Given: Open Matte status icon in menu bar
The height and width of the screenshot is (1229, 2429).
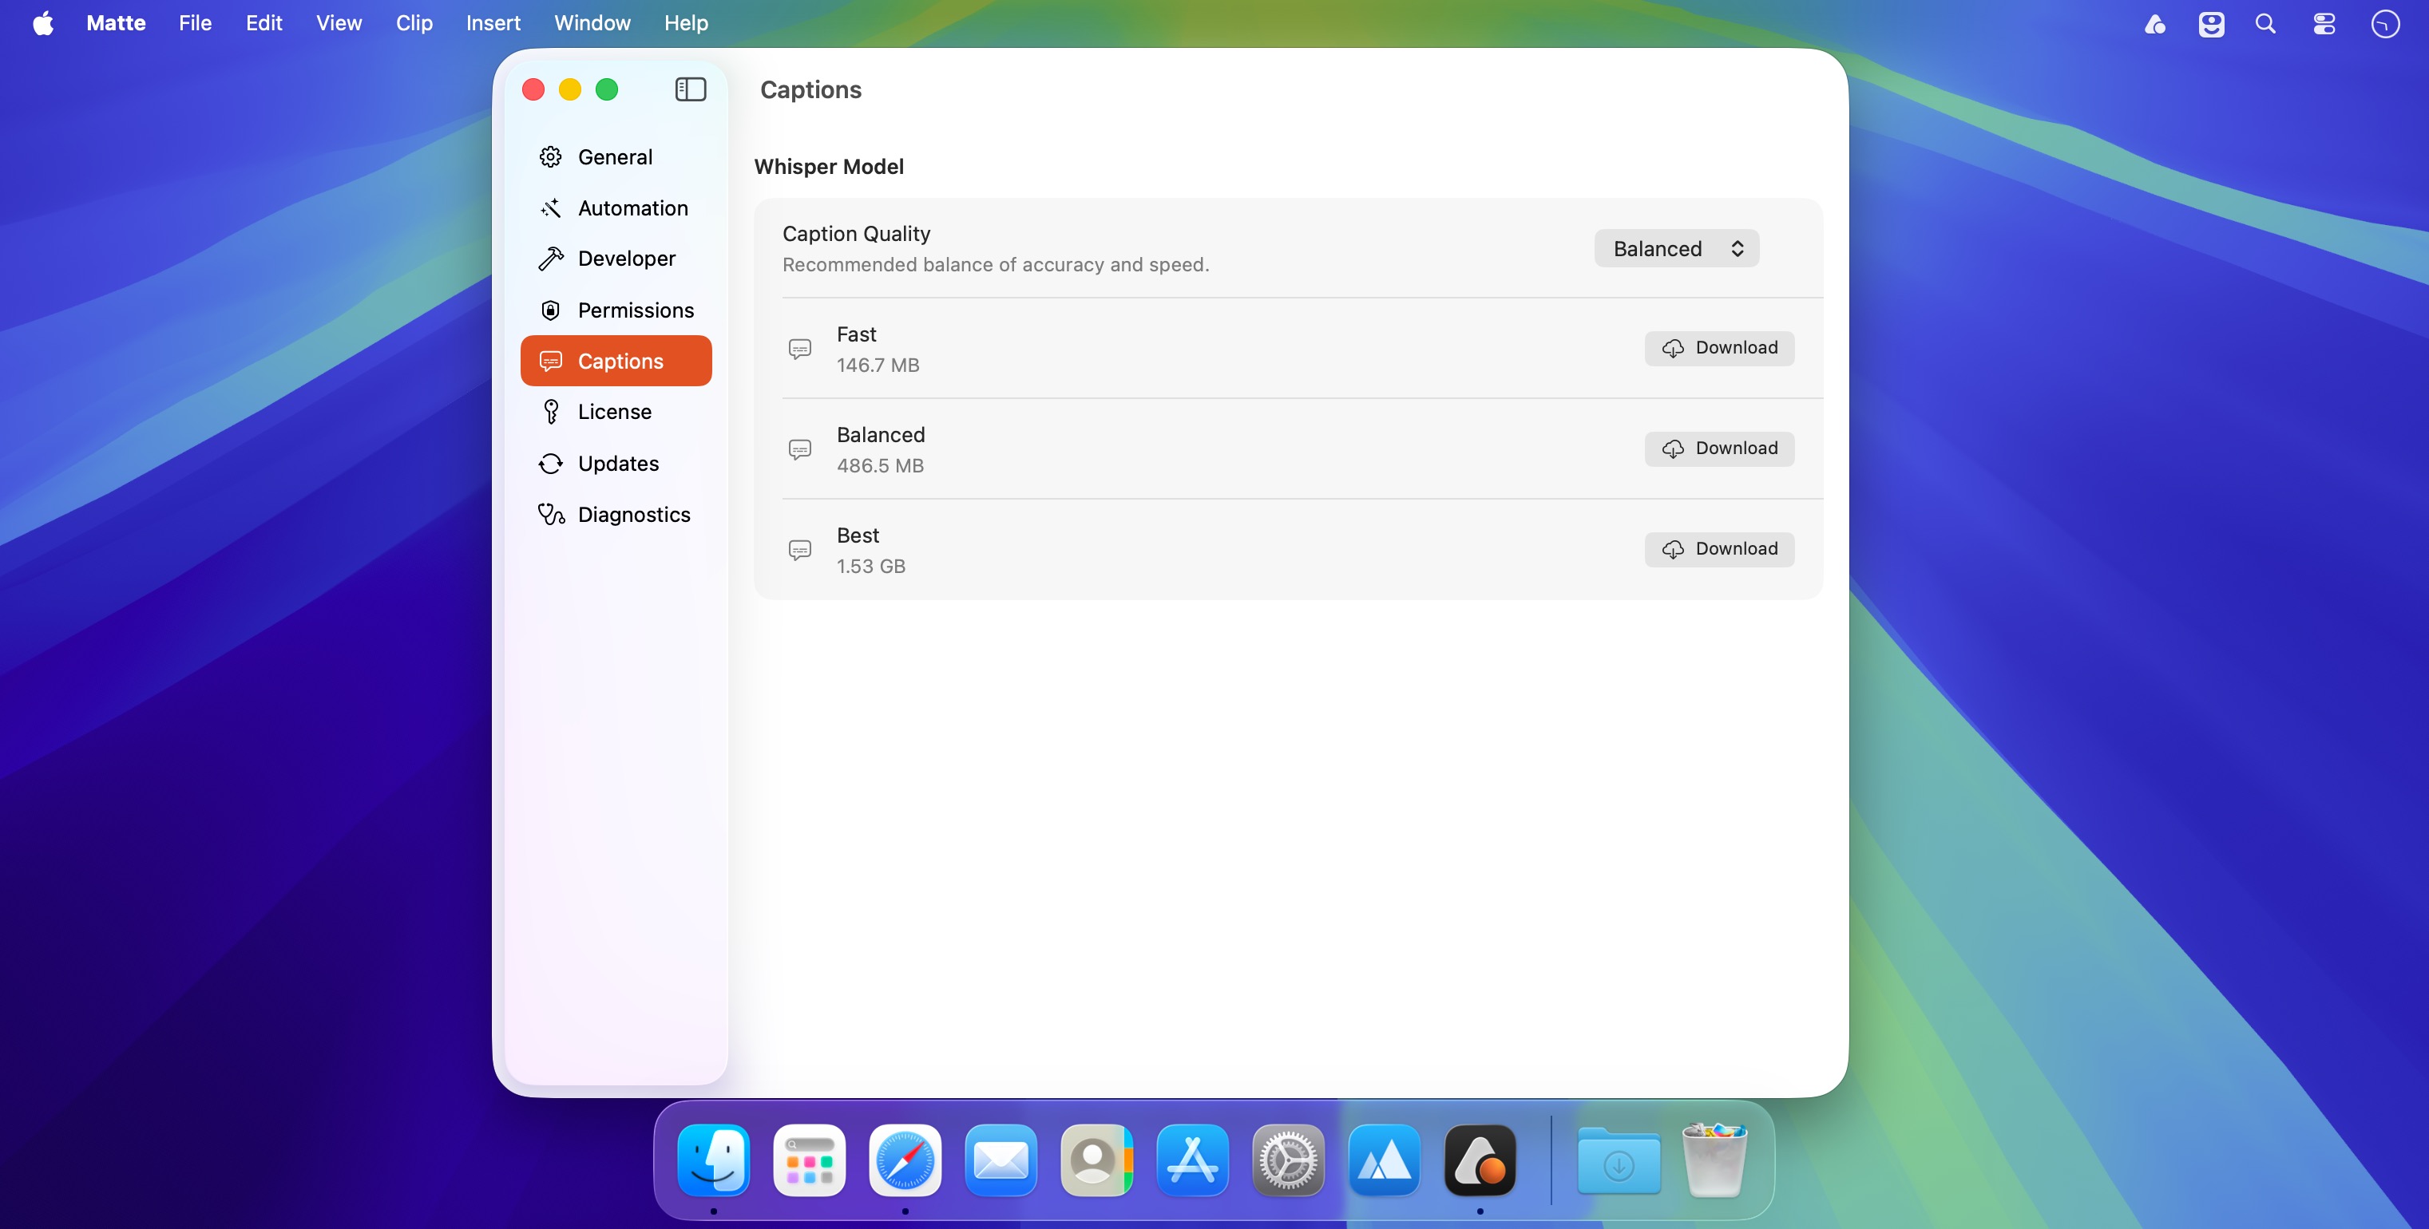Looking at the screenshot, I should pyautogui.click(x=2154, y=24).
